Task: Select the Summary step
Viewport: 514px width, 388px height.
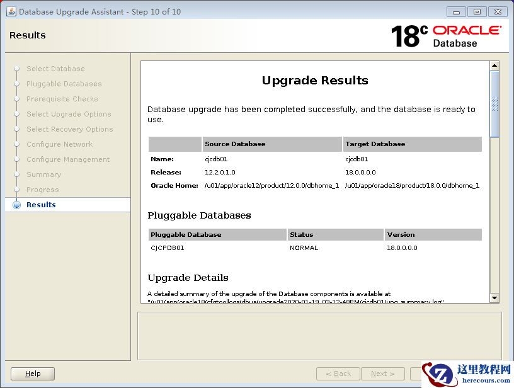Action: pos(43,174)
